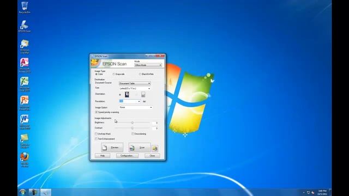The width and height of the screenshot is (349, 196).
Task: Click the Brightness slider handle
Action: point(132,122)
